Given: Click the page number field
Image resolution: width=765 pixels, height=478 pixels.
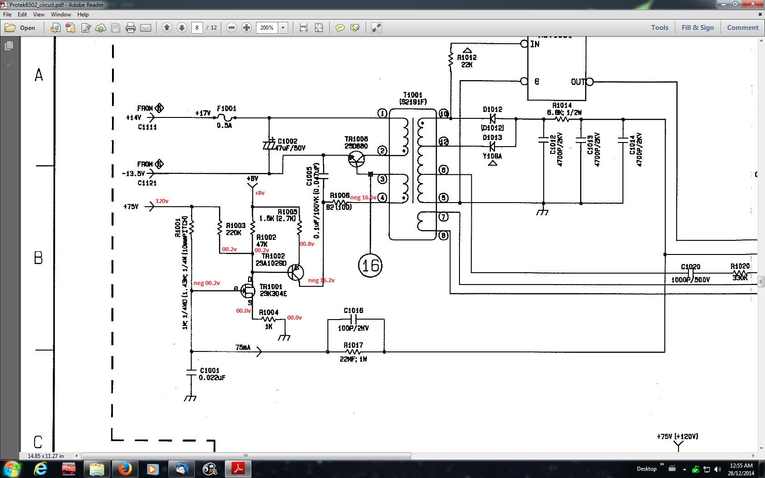Looking at the screenshot, I should click(197, 28).
